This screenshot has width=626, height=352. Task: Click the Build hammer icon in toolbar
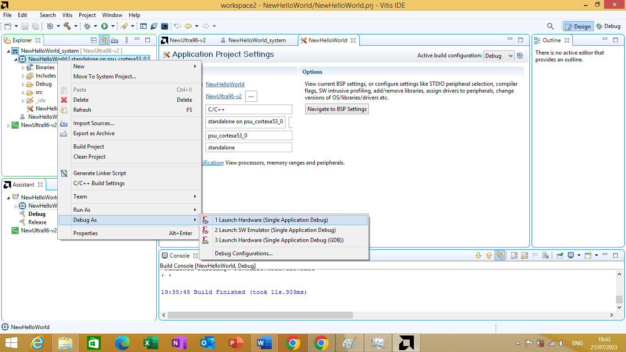(67, 26)
